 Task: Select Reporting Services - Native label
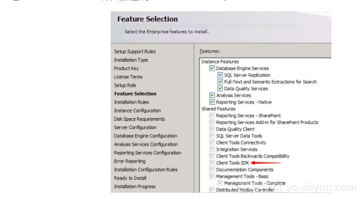click(x=244, y=102)
